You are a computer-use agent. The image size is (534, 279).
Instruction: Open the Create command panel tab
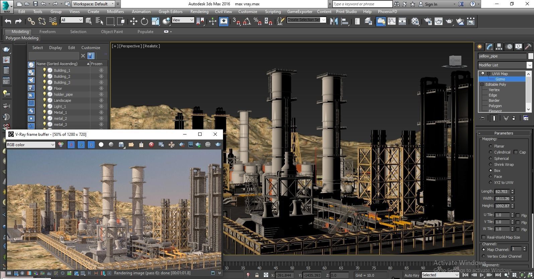tap(479, 47)
